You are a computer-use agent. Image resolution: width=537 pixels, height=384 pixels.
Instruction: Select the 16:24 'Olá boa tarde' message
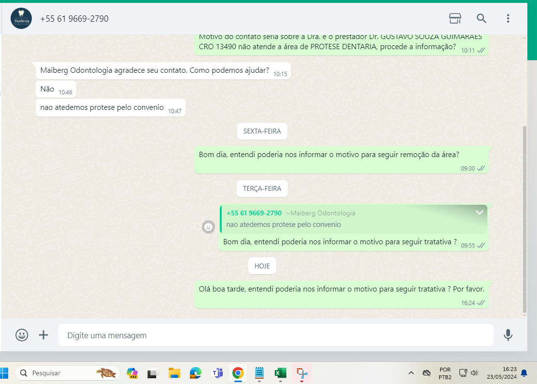341,295
